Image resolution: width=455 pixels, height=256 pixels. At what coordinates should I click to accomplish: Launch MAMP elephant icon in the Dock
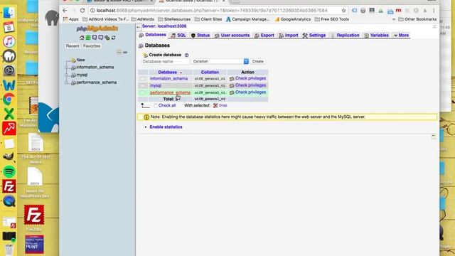[x=9, y=56]
